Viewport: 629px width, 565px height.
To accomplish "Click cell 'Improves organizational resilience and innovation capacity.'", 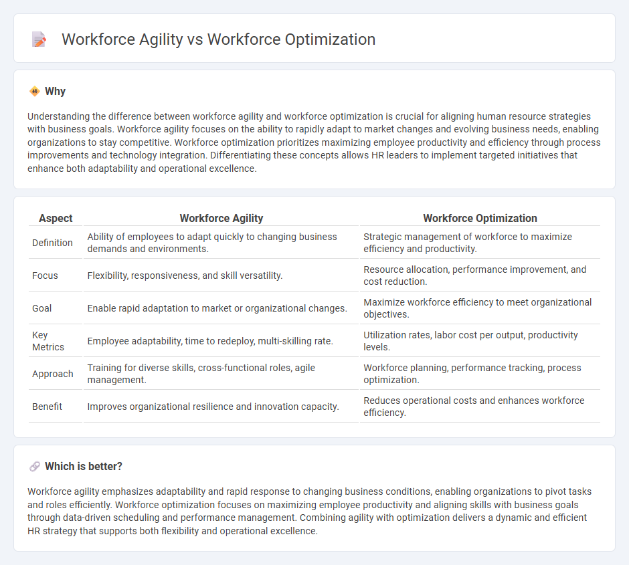I will point(221,407).
